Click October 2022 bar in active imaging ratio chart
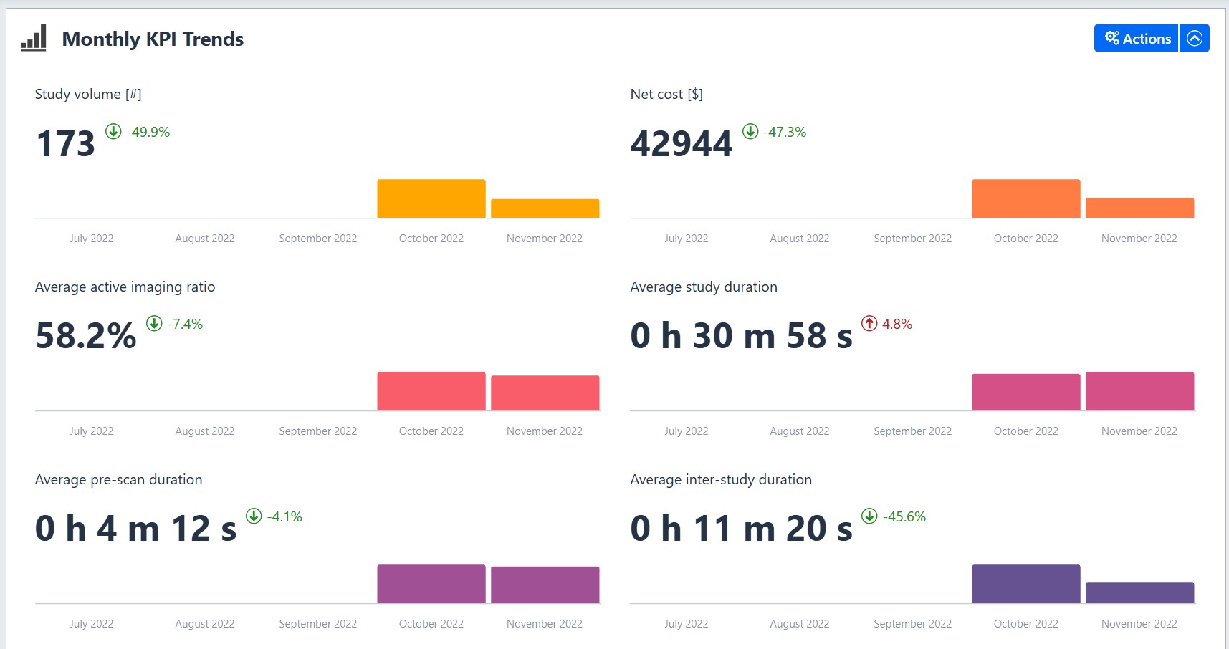 (431, 391)
